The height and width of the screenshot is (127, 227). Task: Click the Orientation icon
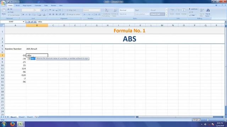(60, 10)
